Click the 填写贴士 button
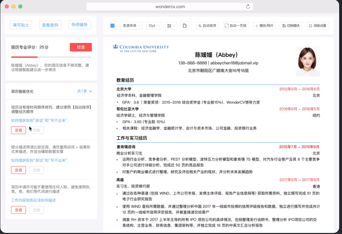The image size is (342, 234). point(21,25)
